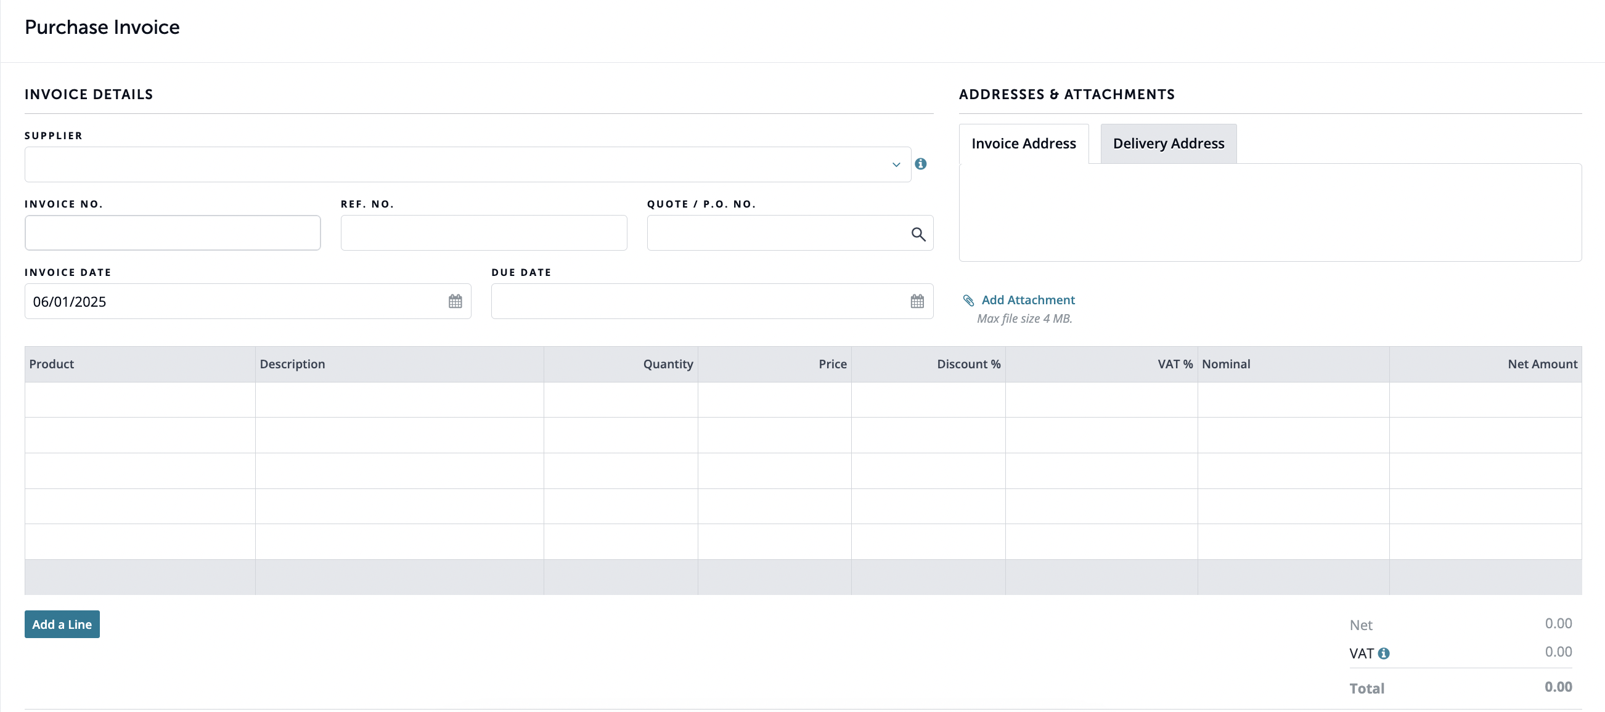Click the Description column header
The image size is (1605, 712).
click(399, 364)
